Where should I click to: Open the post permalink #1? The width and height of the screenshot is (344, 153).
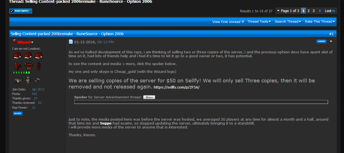[331, 34]
